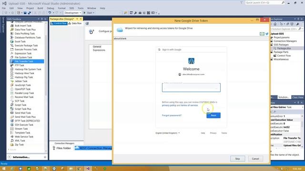Viewport: 305px width, 171px height.
Task: Open the SSIS Toolbox panel options arrow
Action: [39, 19]
